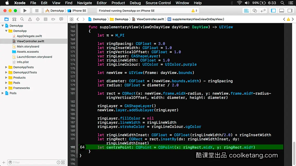
Task: Expand the Frameworks folder
Action: (x=6, y=88)
